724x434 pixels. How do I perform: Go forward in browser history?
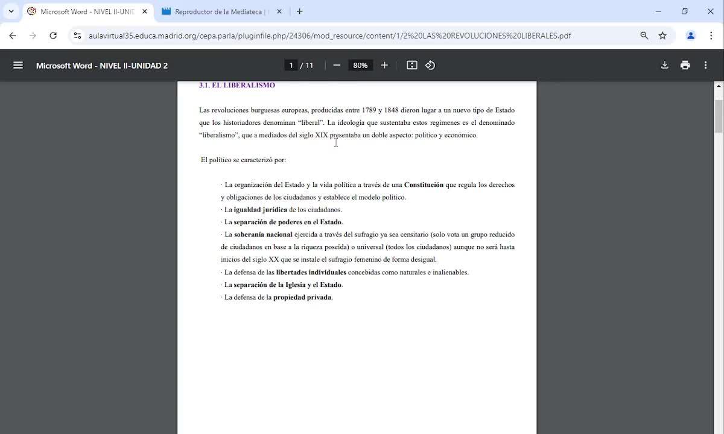(33, 36)
